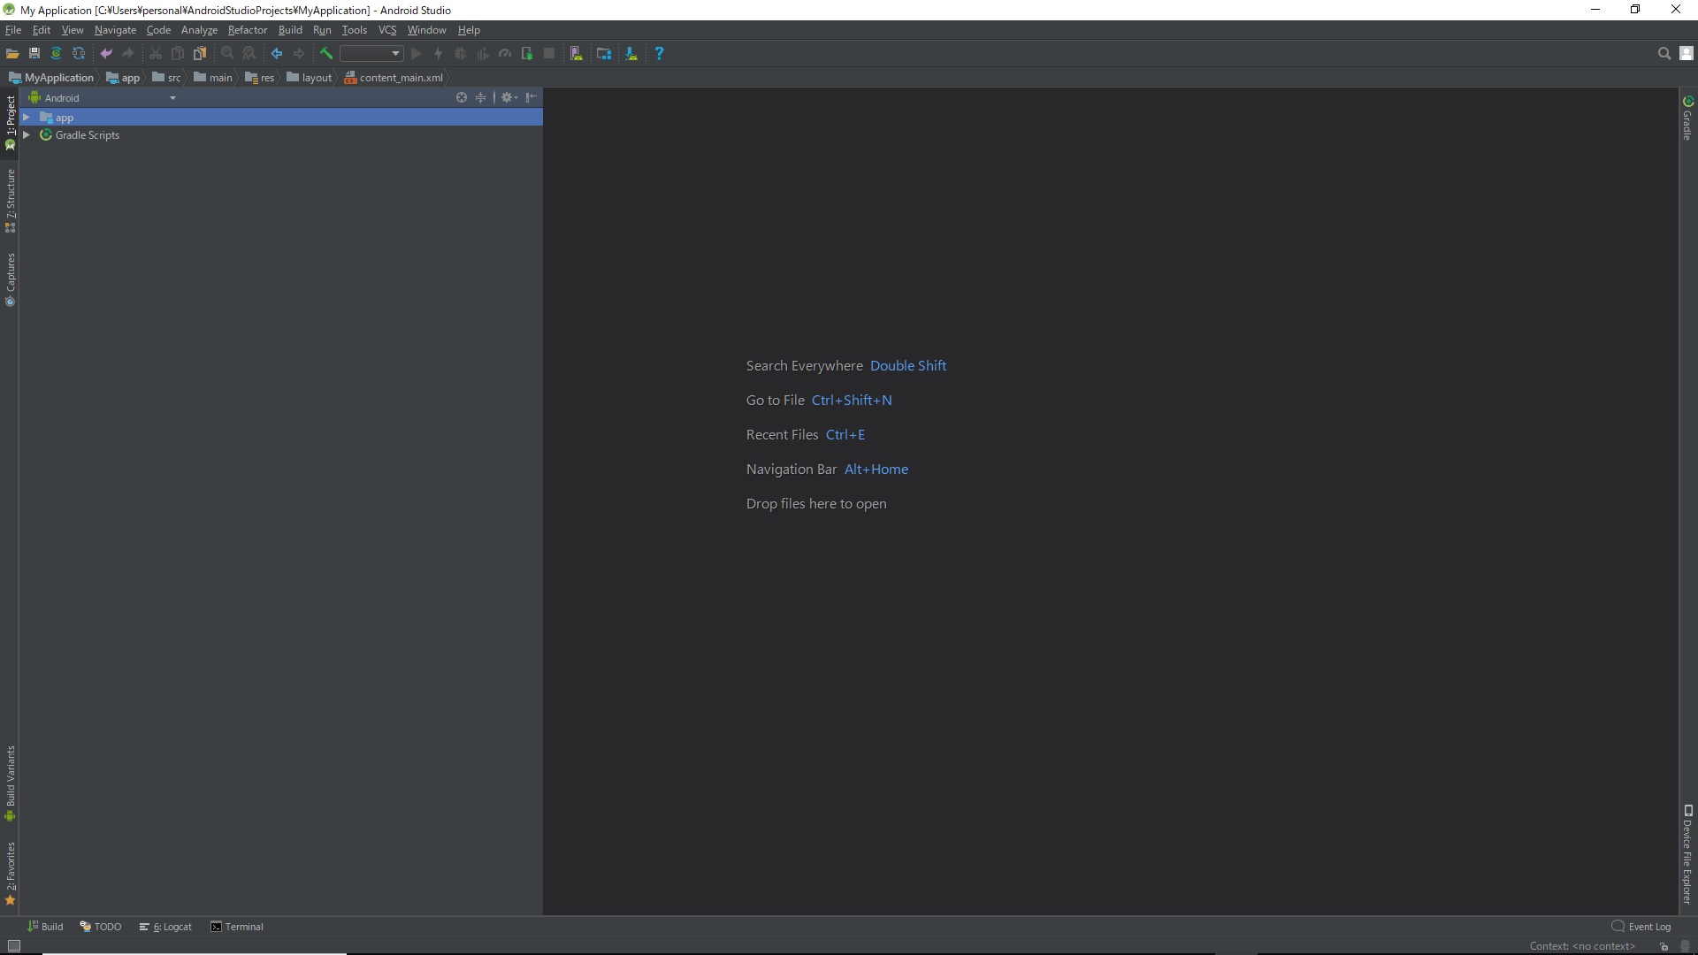
Task: Click the Debug app bug icon
Action: pyautogui.click(x=461, y=54)
